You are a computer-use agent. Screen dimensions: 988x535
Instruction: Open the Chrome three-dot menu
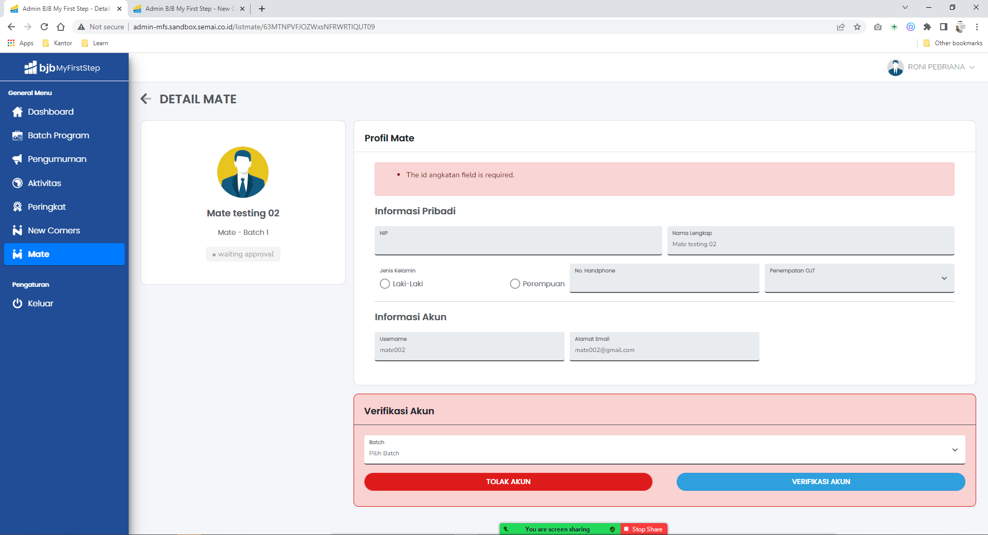click(977, 27)
